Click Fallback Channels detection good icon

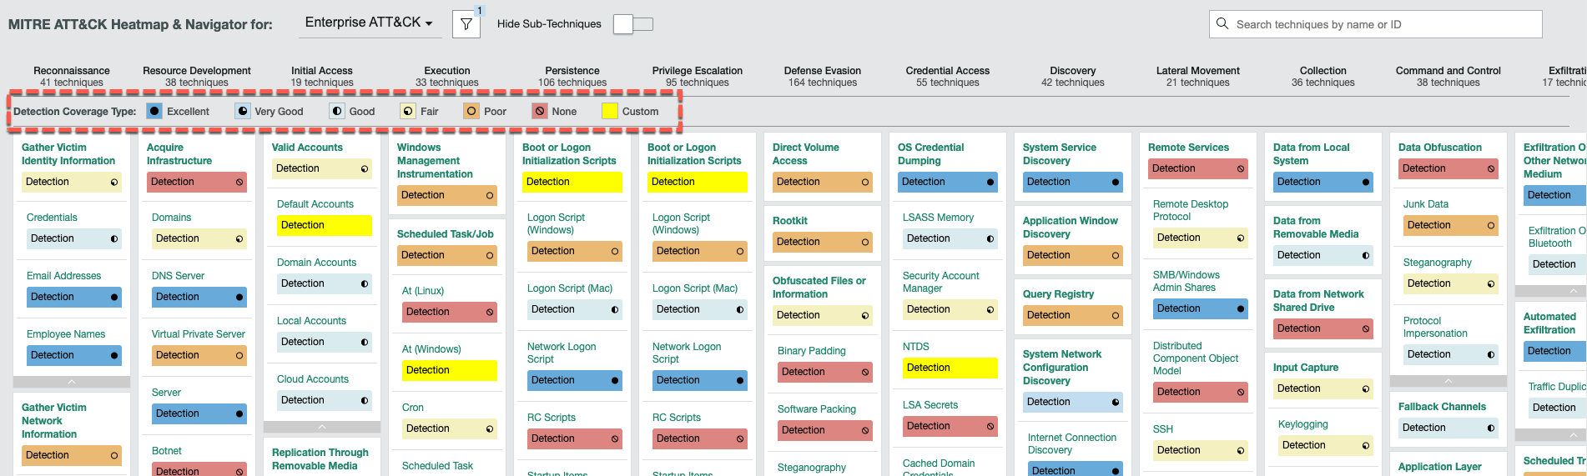tap(1491, 428)
